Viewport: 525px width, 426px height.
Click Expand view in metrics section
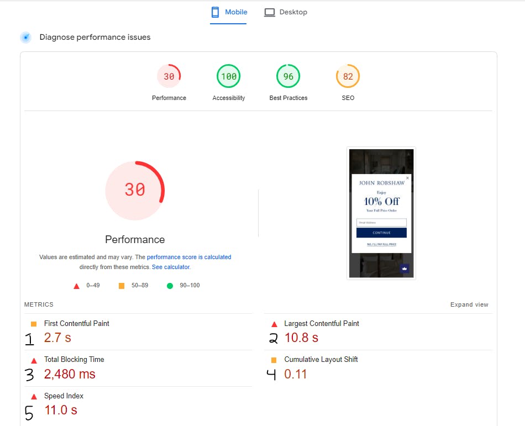point(469,304)
